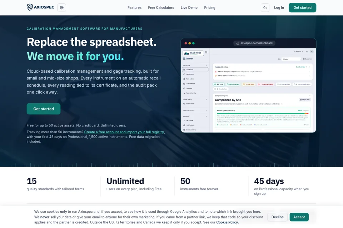Viewport: 343px width, 228px height.
Task: Click the user avatar in preview header
Action: [312, 52]
